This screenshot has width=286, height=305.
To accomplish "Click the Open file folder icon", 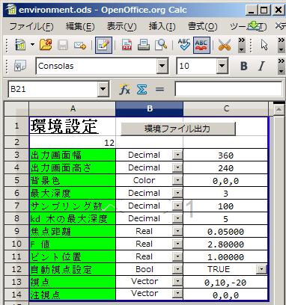I will [46, 46].
